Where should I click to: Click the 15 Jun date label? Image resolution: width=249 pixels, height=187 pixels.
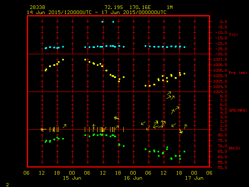pos(72,178)
